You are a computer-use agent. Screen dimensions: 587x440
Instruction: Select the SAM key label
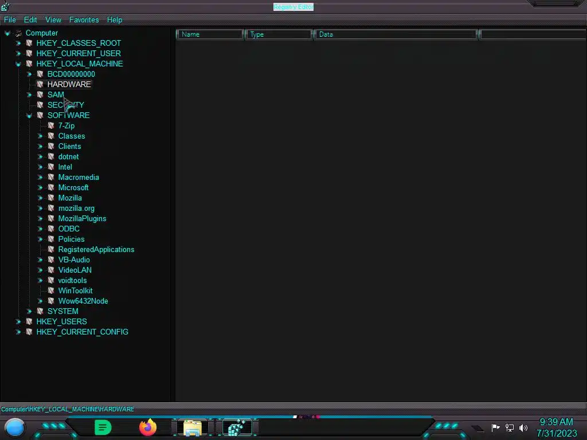pyautogui.click(x=56, y=95)
